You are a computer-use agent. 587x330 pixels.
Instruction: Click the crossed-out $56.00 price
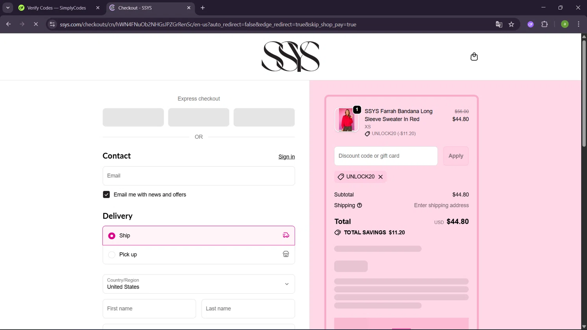pyautogui.click(x=461, y=111)
